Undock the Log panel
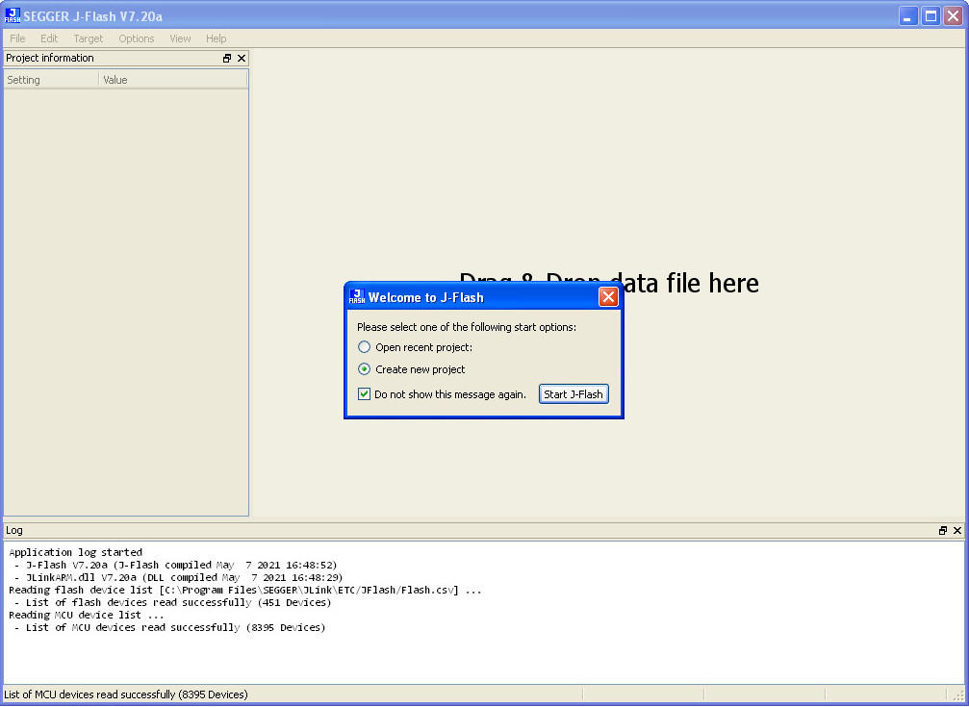 pyautogui.click(x=942, y=530)
